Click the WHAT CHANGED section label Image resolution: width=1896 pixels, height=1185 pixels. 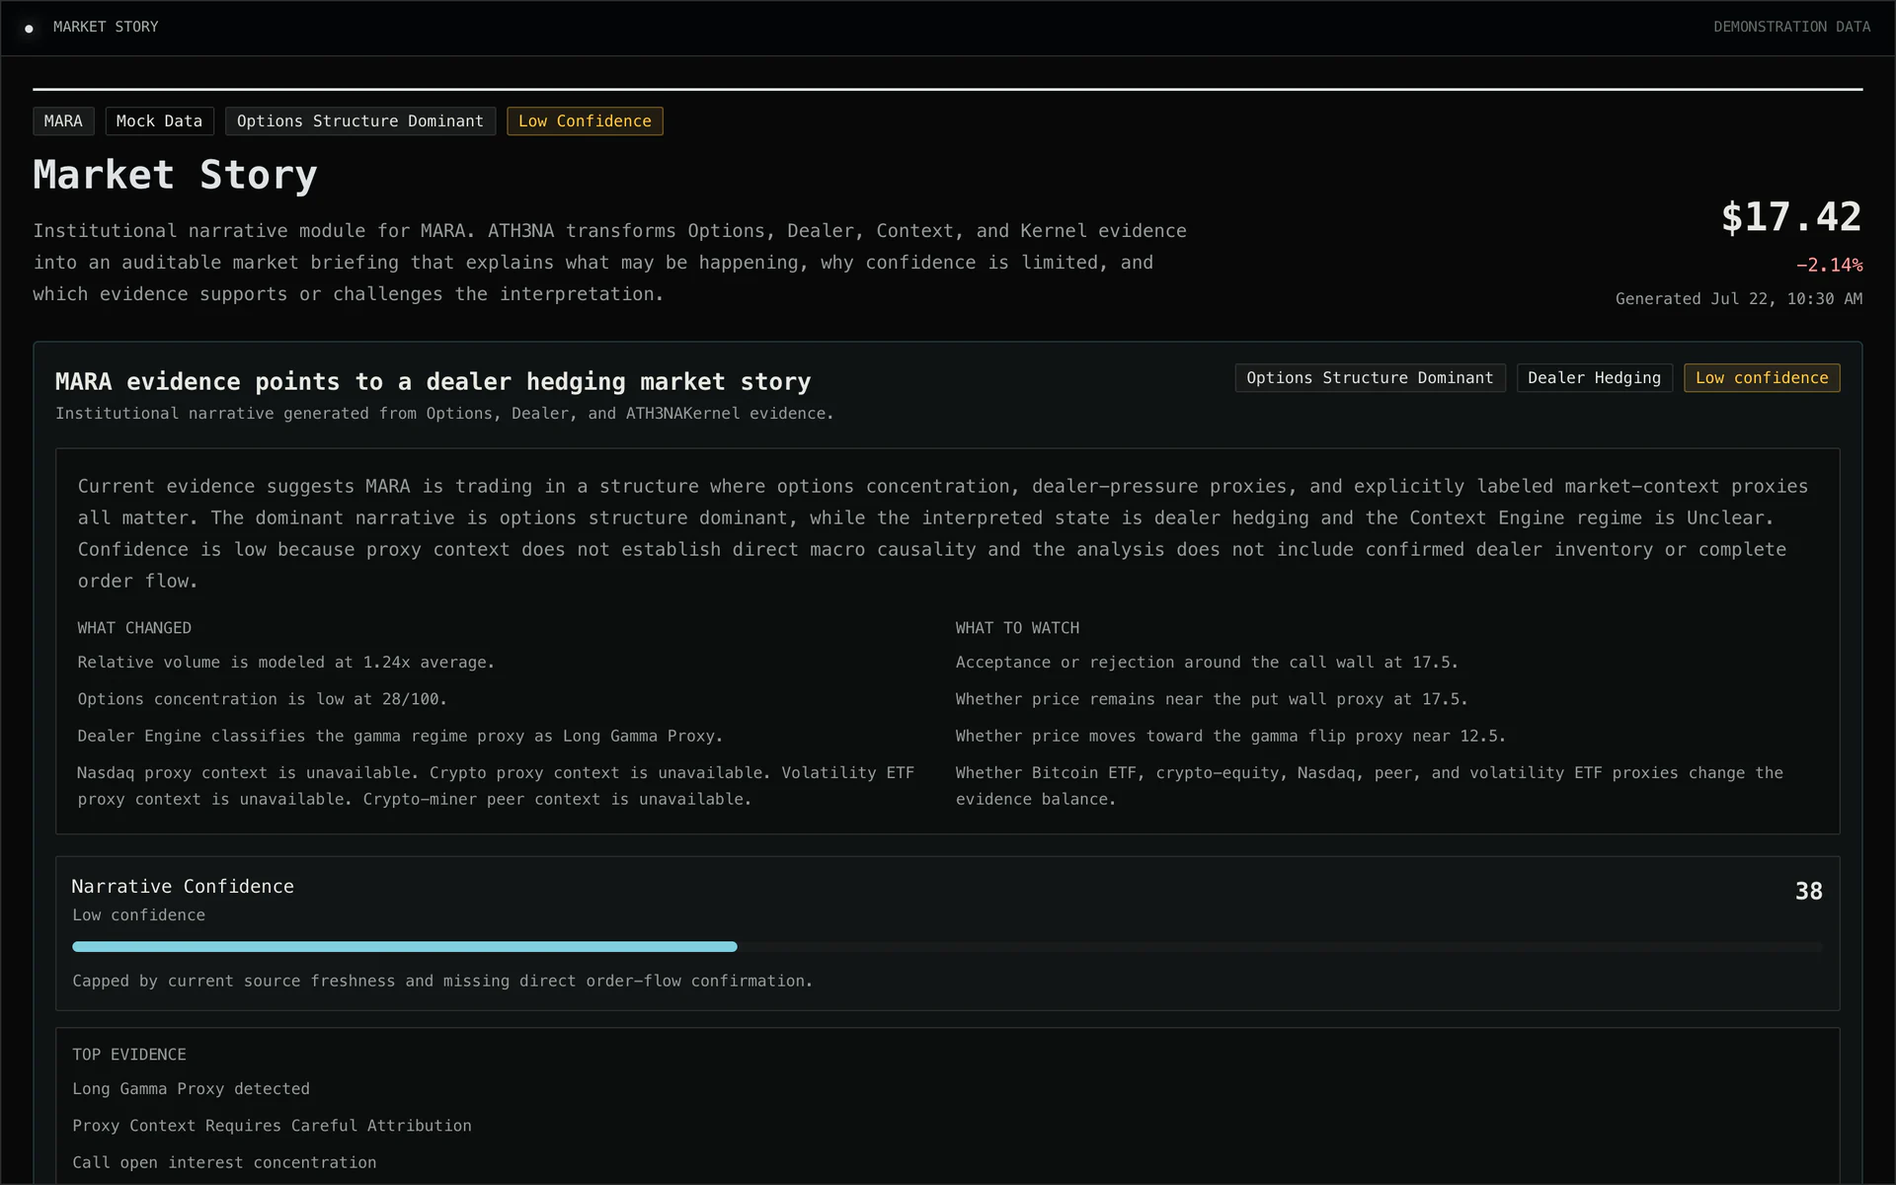(x=134, y=628)
